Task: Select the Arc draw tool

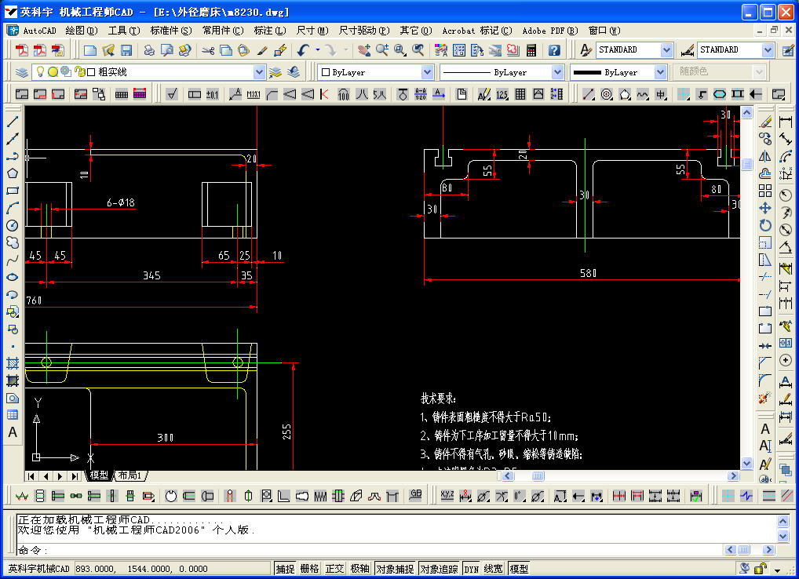Action: click(13, 208)
